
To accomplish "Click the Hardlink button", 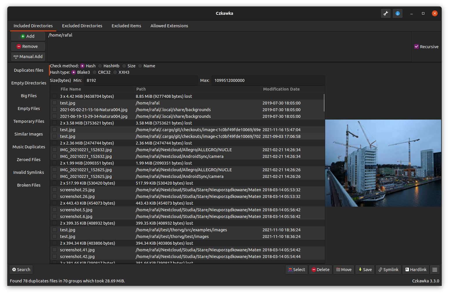I will click(x=416, y=270).
